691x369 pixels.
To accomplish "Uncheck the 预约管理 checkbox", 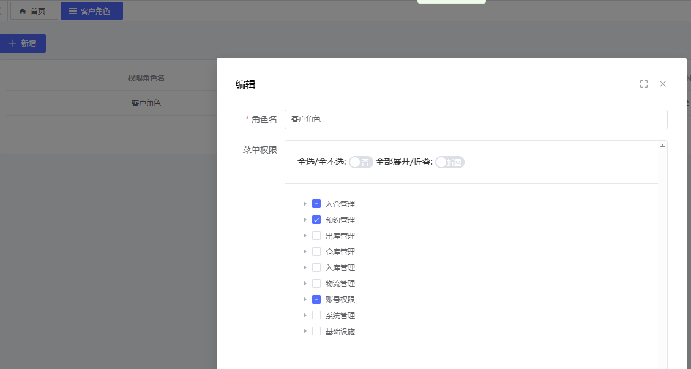I will tap(316, 220).
